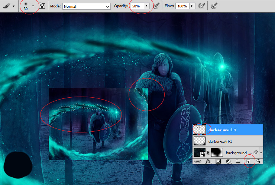The width and height of the screenshot is (275, 185).
Task: Open the Opacity slider arrow
Action: [x=147, y=6]
